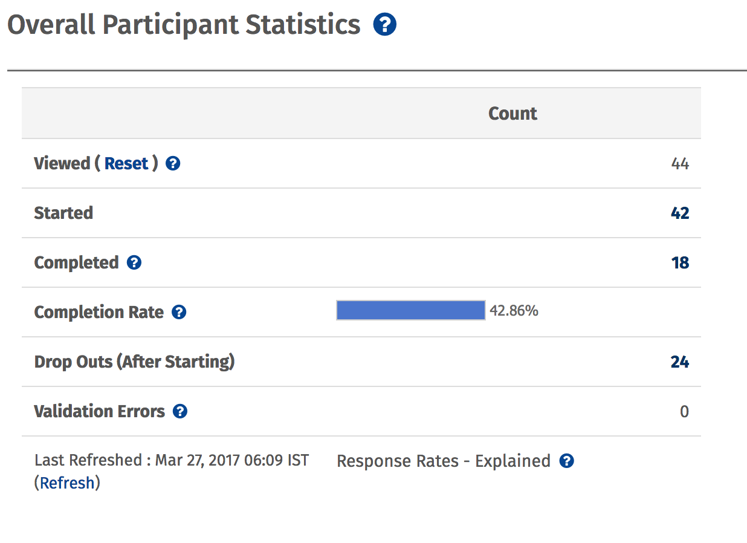Reset the Viewed count
The height and width of the screenshot is (543, 747).
click(x=126, y=163)
